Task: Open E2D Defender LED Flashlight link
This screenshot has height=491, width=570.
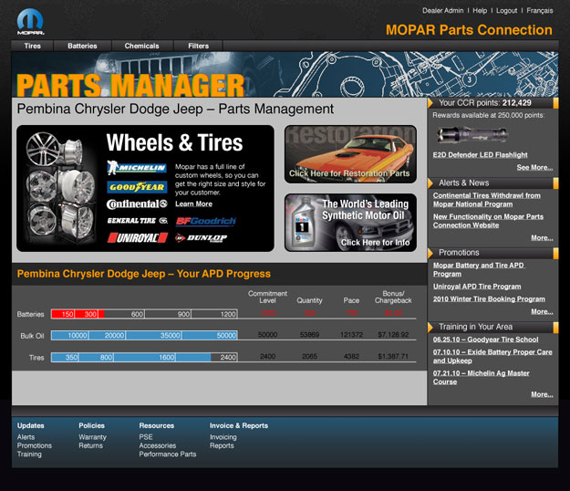Action: pos(480,155)
